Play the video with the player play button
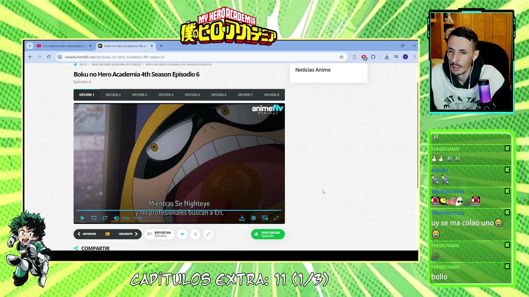Image resolution: width=529 pixels, height=297 pixels. (82, 218)
